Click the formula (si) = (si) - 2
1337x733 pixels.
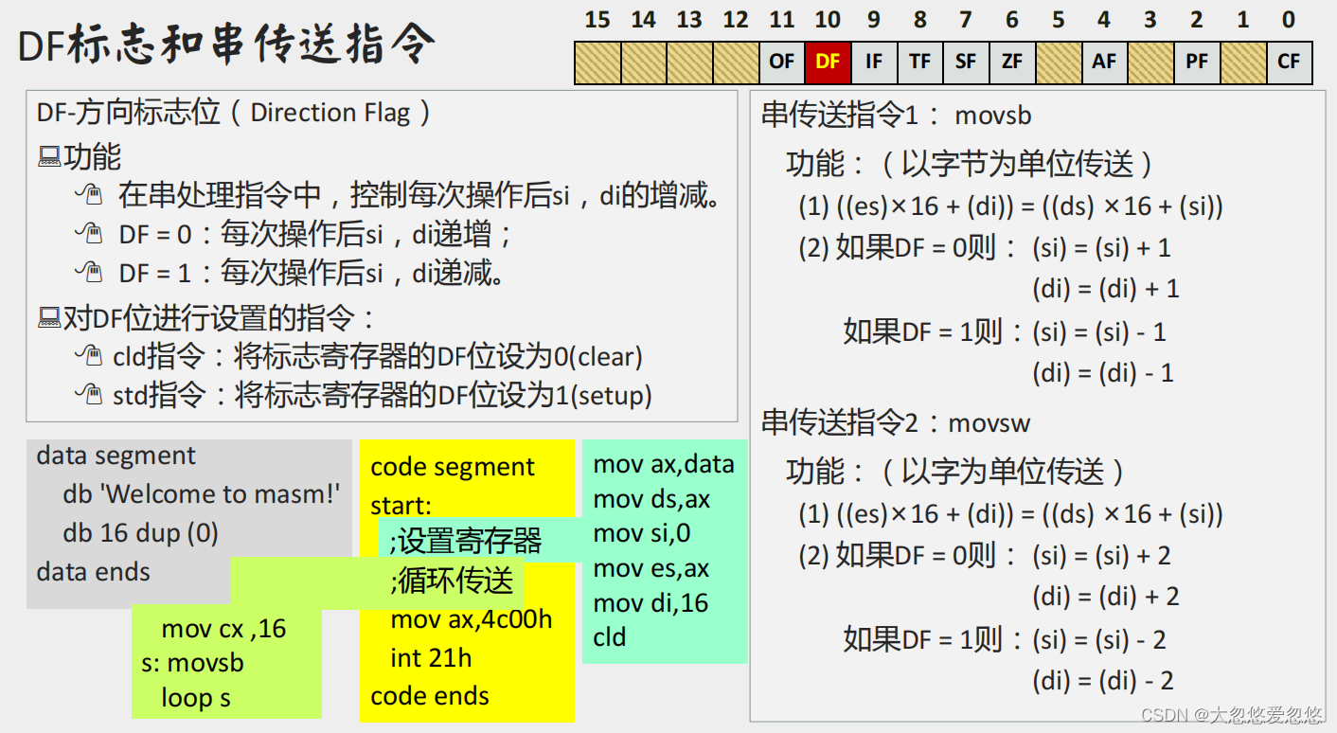(1101, 640)
